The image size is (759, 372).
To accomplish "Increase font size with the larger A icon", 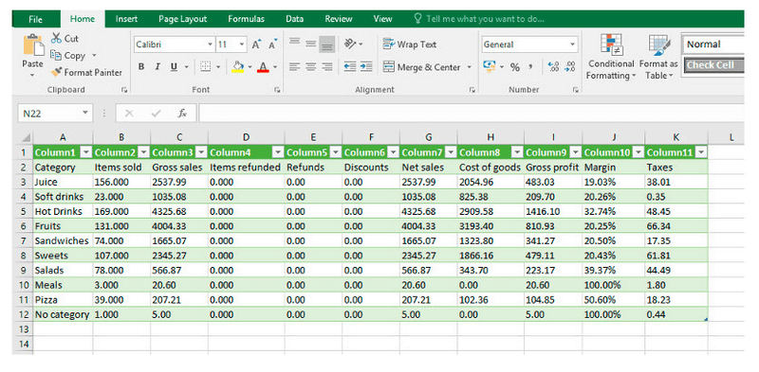I will tap(256, 44).
